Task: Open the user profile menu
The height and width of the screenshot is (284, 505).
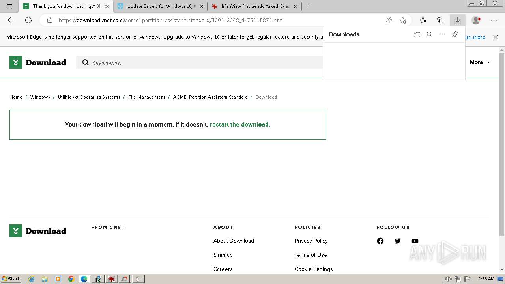Action: [476, 20]
